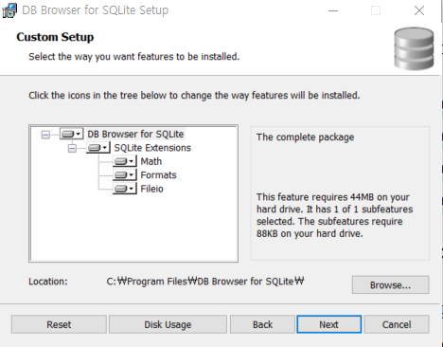Click the installer icon in the title bar
This screenshot has height=347, width=443.
point(9,10)
